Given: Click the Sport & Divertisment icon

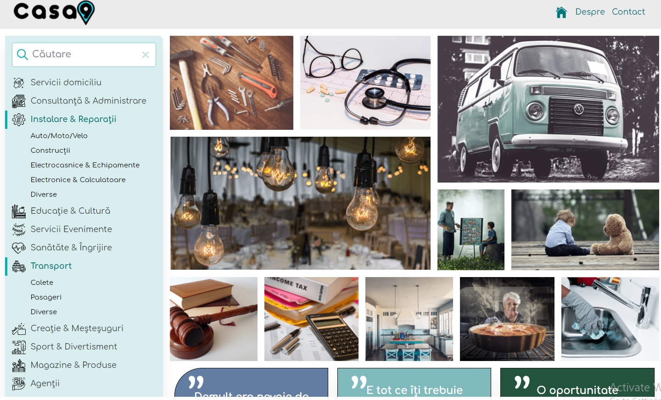Looking at the screenshot, I should [x=19, y=347].
